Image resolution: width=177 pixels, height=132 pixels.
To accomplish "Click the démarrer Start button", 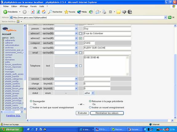I will (x=11, y=130).
